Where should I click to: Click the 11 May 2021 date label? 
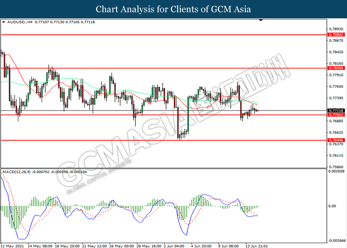pos(12,246)
